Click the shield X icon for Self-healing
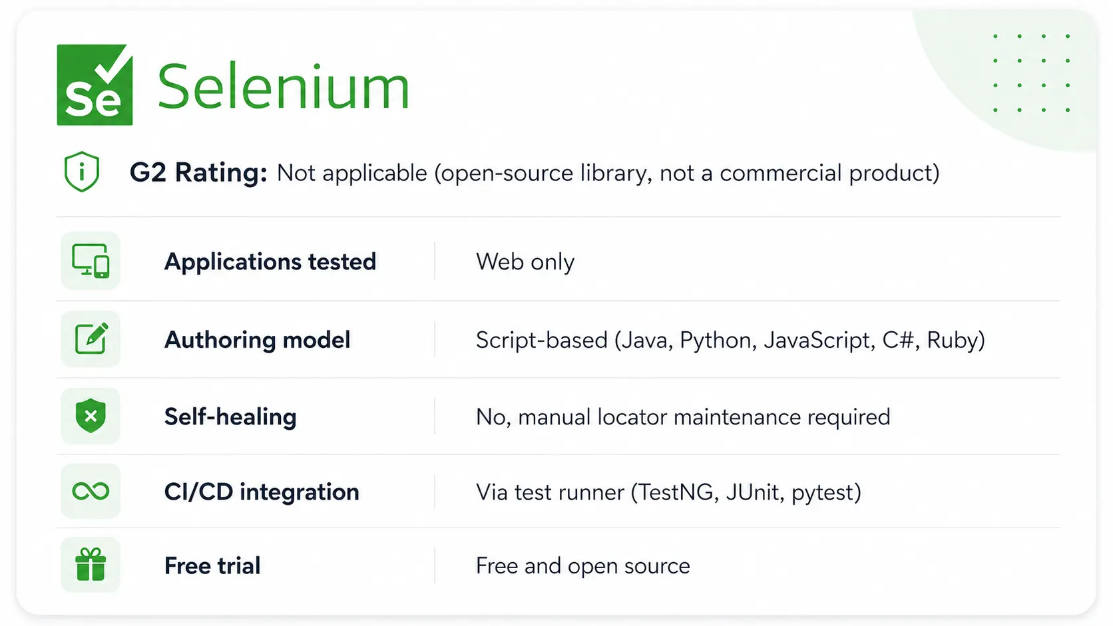Image resolution: width=1113 pixels, height=626 pixels. [91, 416]
